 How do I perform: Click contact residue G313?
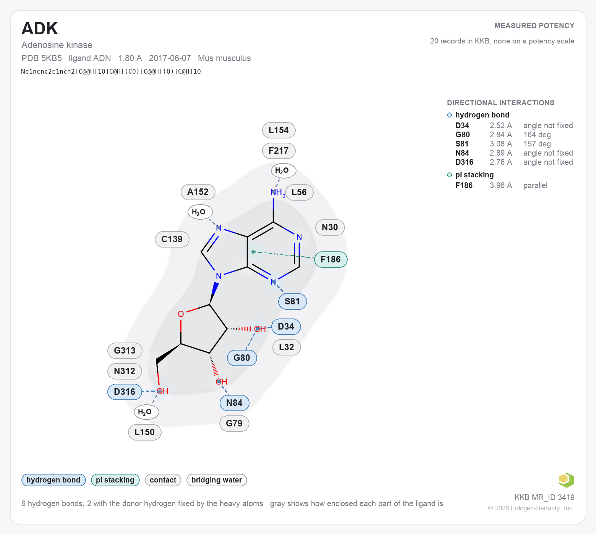coord(125,351)
